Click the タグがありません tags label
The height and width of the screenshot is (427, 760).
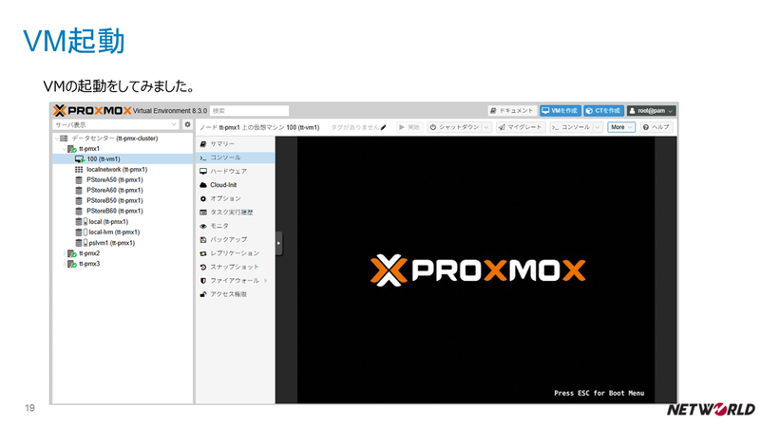[354, 128]
